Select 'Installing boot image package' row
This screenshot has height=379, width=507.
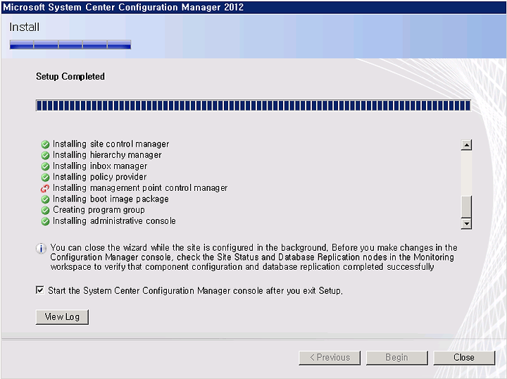[105, 199]
